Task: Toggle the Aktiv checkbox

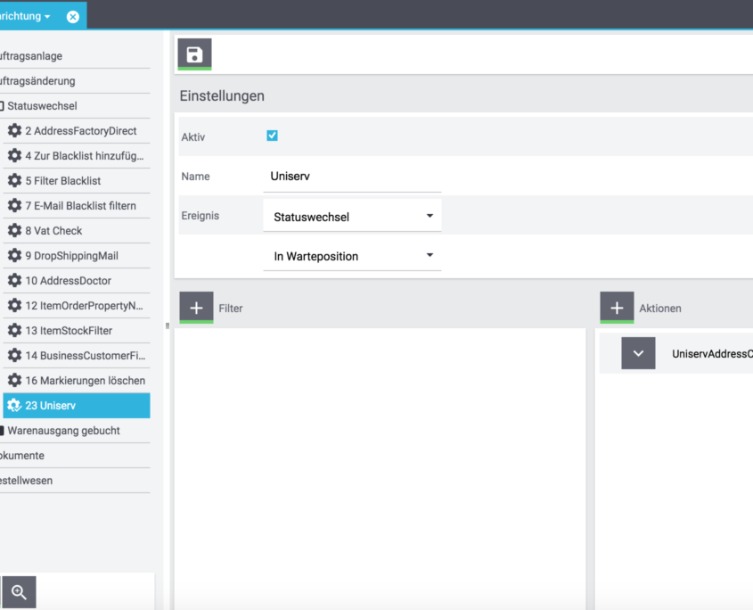Action: pyautogui.click(x=273, y=136)
